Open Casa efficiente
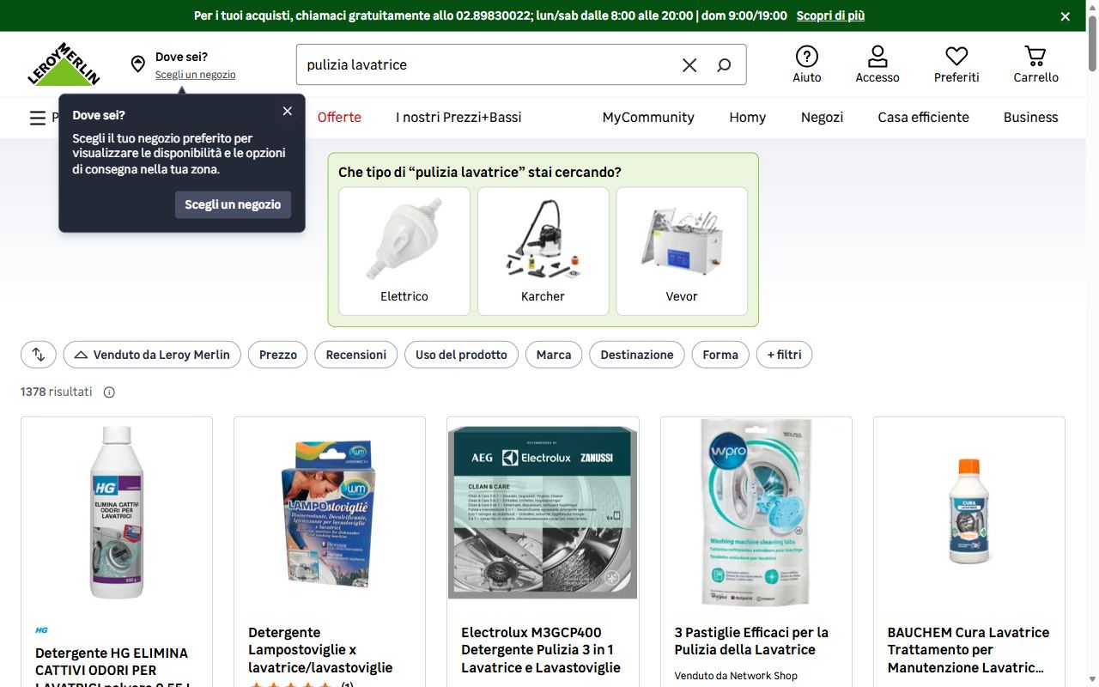Image resolution: width=1099 pixels, height=687 pixels. point(924,118)
